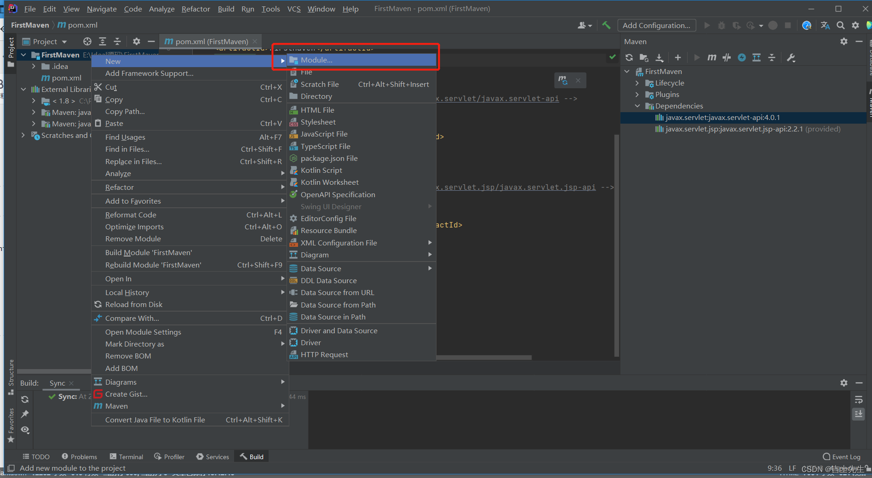872x478 pixels.
Task: Click Search Everywhere magnifier icon
Action: tap(840, 25)
